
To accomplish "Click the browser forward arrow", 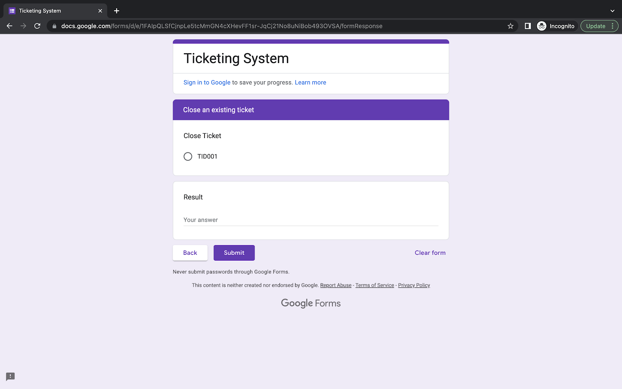I will tap(23, 26).
